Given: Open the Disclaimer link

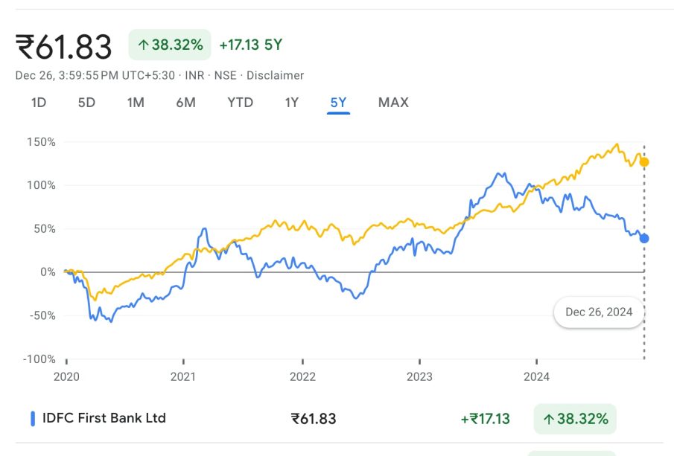Looking at the screenshot, I should click(275, 75).
